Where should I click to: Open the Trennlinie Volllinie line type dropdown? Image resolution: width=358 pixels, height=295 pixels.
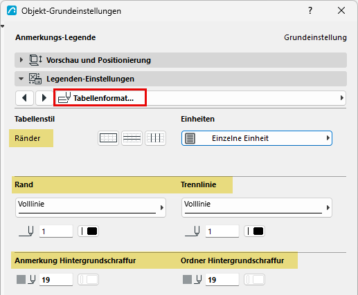tap(257, 207)
